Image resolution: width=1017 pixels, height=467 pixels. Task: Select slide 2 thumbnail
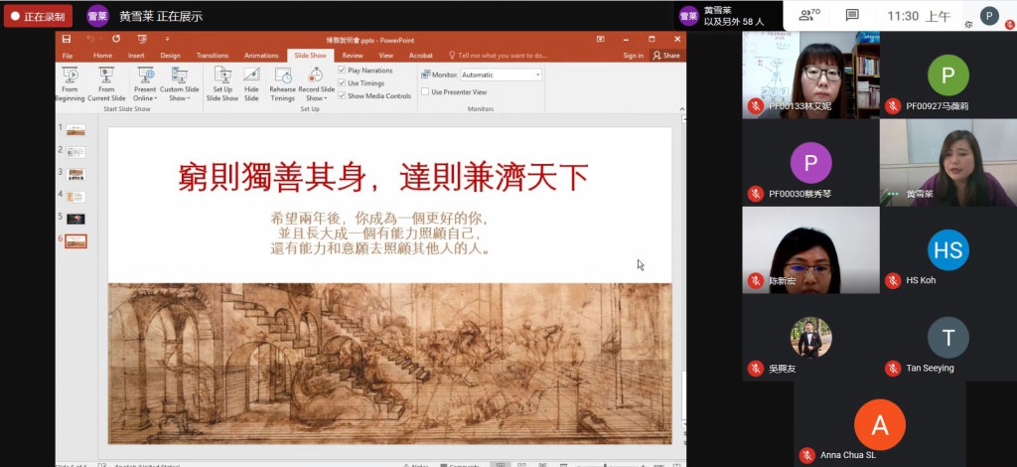(75, 152)
